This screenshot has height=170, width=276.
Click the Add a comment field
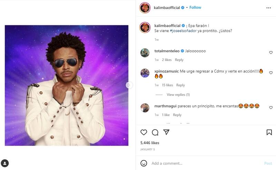pos(204,163)
